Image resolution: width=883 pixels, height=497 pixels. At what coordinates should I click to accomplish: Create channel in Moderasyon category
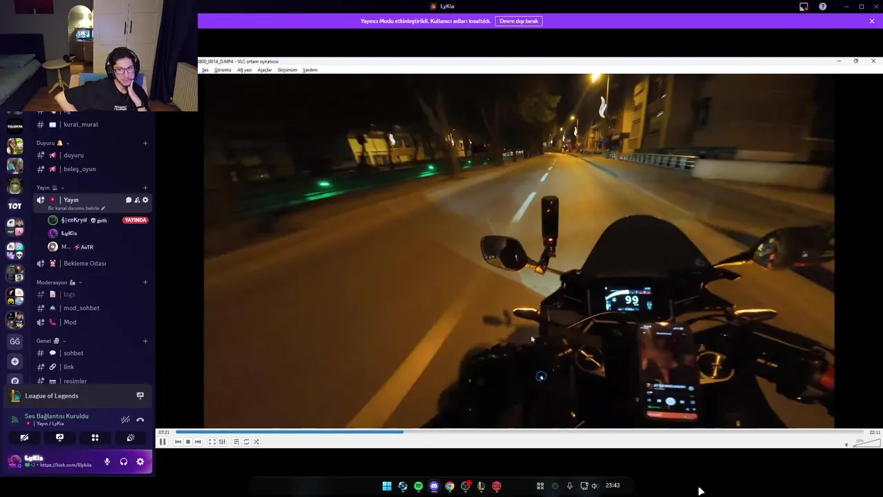(x=145, y=282)
